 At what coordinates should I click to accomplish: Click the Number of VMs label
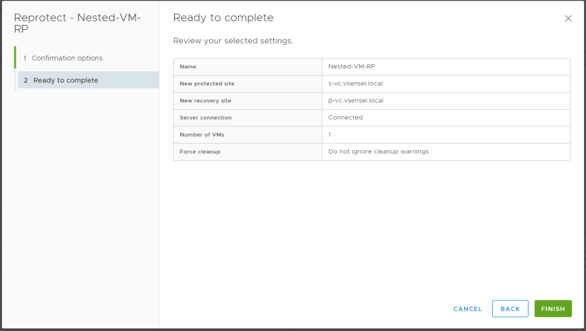tap(202, 135)
